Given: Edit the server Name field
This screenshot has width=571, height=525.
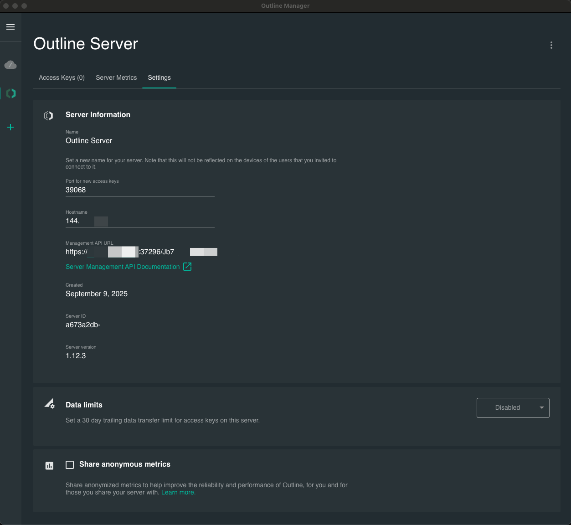Looking at the screenshot, I should (x=190, y=141).
